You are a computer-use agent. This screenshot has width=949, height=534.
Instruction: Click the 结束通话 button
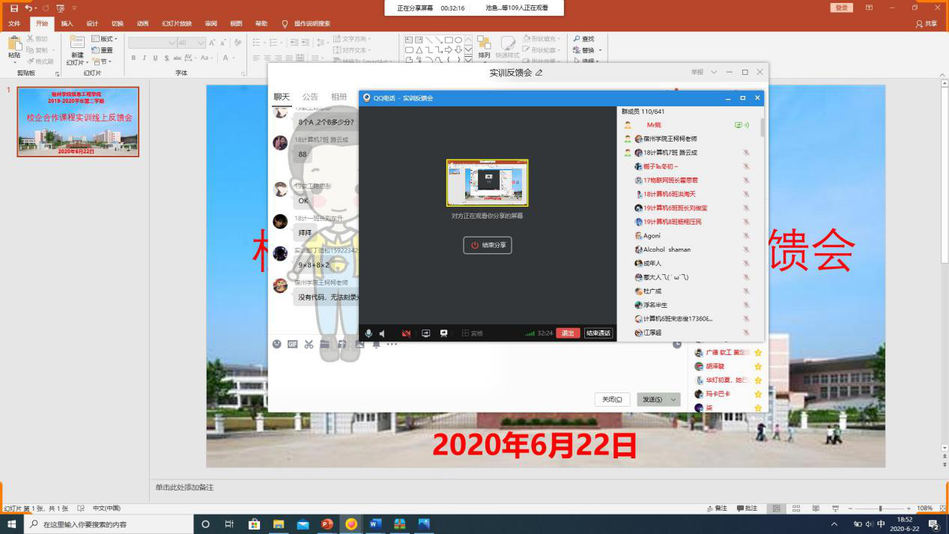pyautogui.click(x=598, y=333)
